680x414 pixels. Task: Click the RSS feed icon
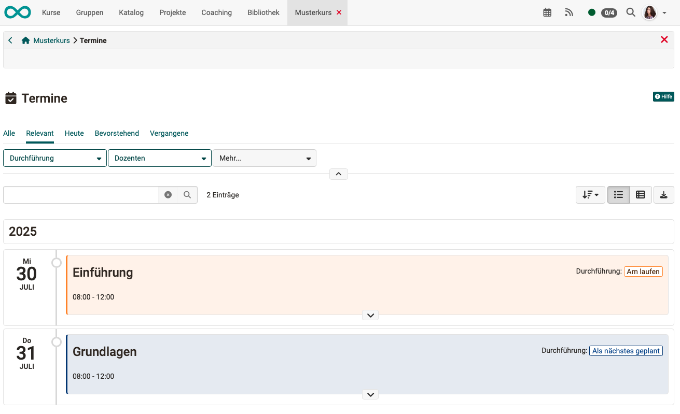(569, 12)
